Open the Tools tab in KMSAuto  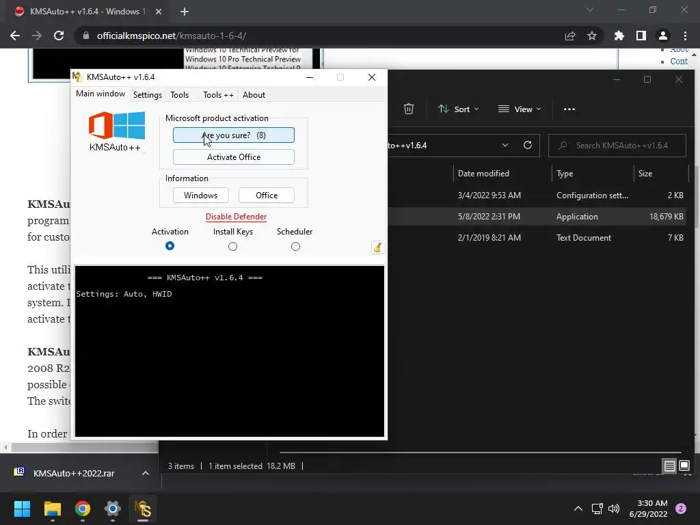coord(180,94)
